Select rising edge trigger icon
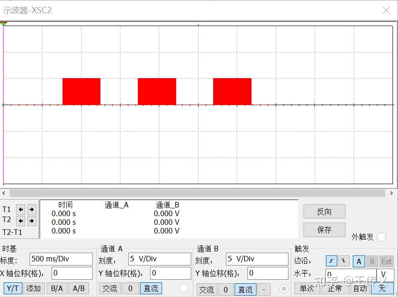Image resolution: width=398 pixels, height=297 pixels. pos(332,261)
